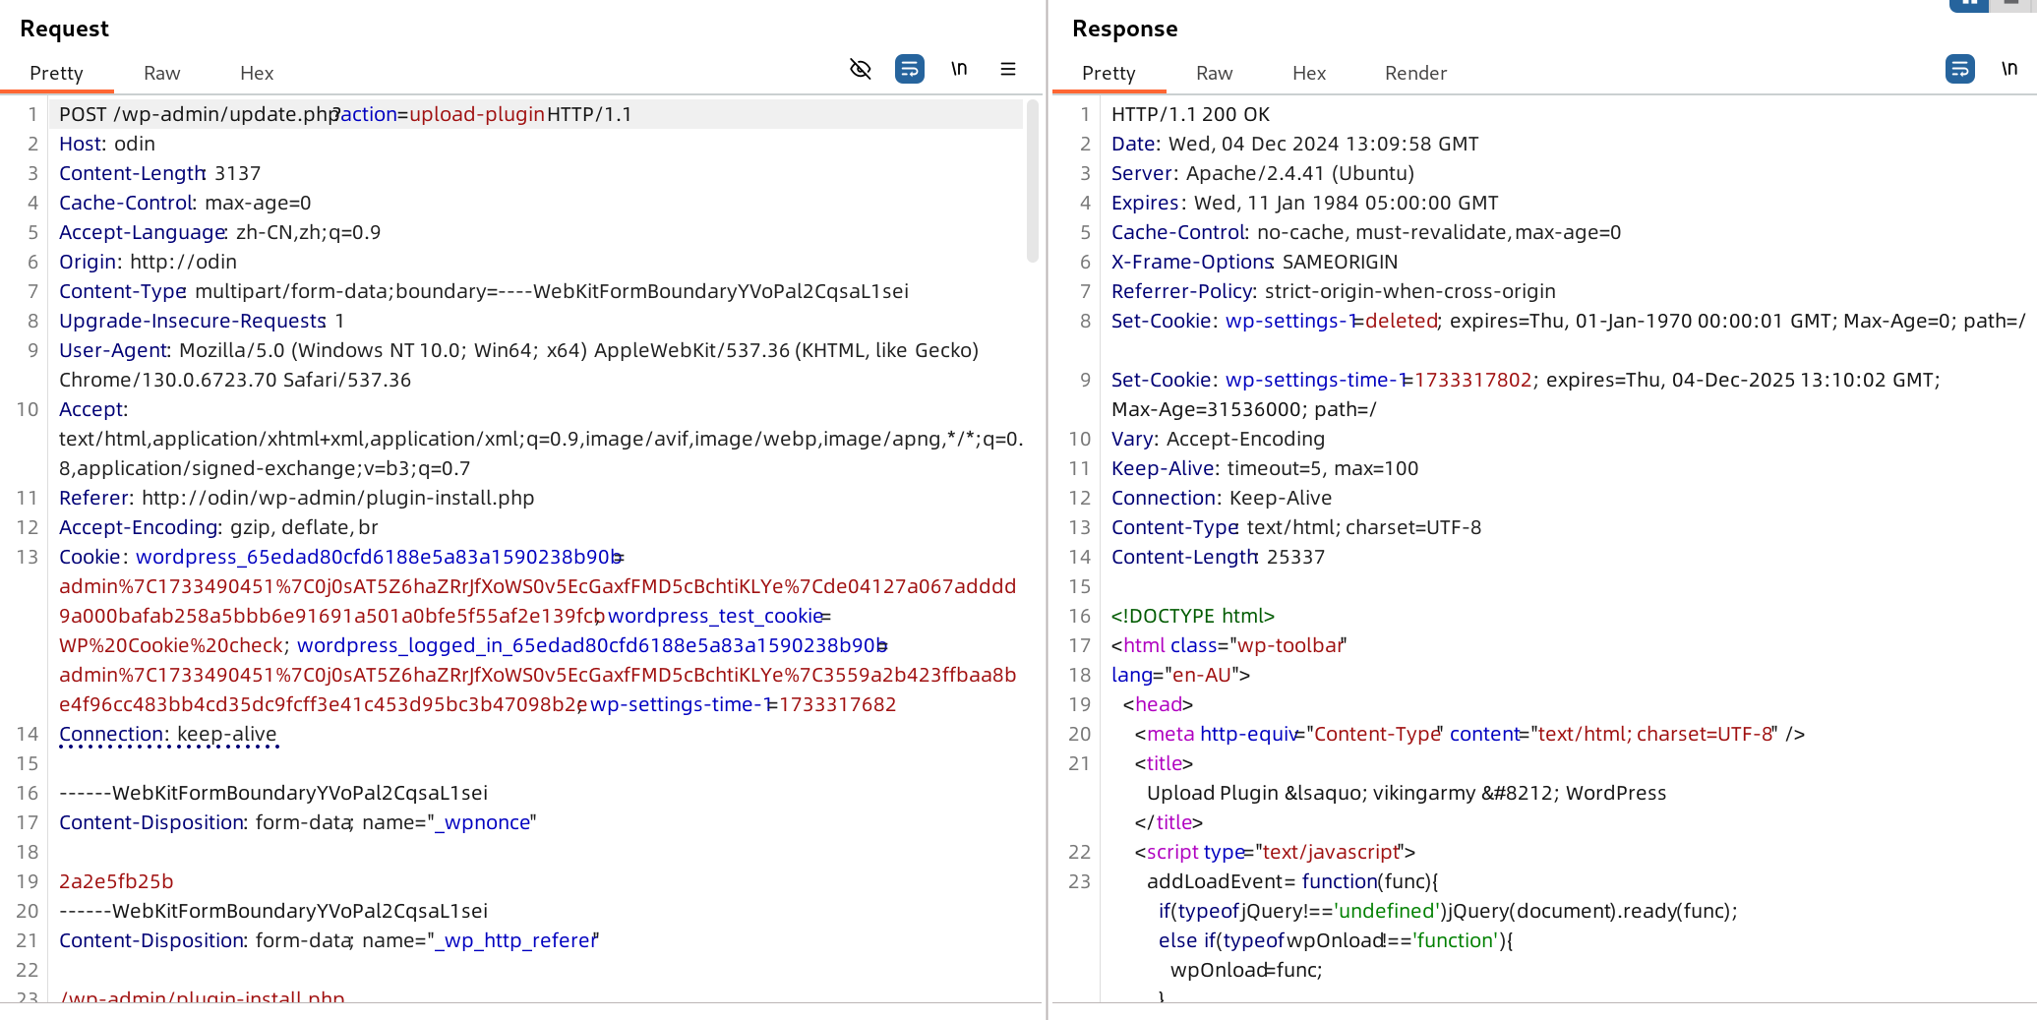Select the Accept-Encoding header in the request
Viewport: 2037px width, 1020px height.
click(218, 527)
